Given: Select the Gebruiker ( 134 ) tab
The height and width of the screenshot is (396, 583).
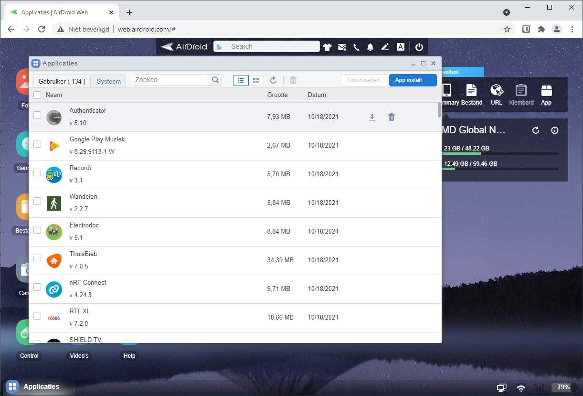Looking at the screenshot, I should click(62, 81).
